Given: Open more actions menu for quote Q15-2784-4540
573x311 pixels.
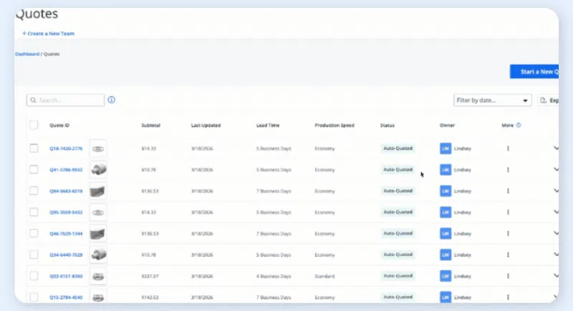Looking at the screenshot, I should coord(508,297).
